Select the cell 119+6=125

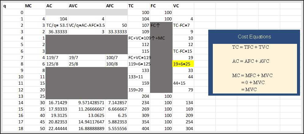[139, 64]
